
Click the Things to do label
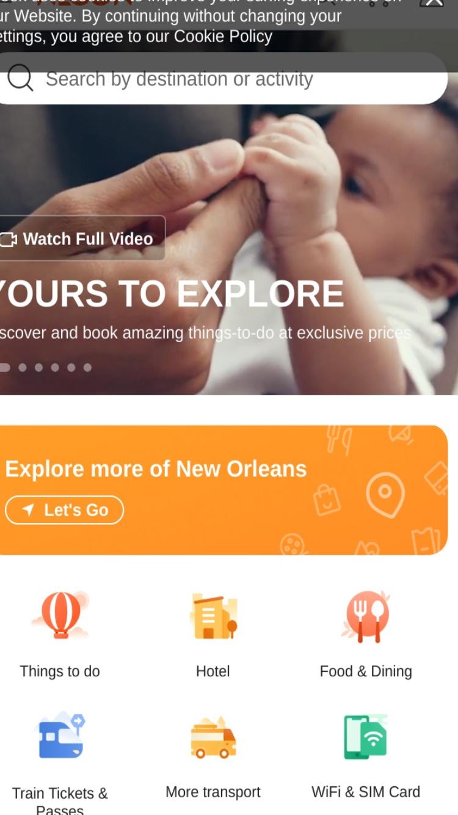pyautogui.click(x=60, y=671)
